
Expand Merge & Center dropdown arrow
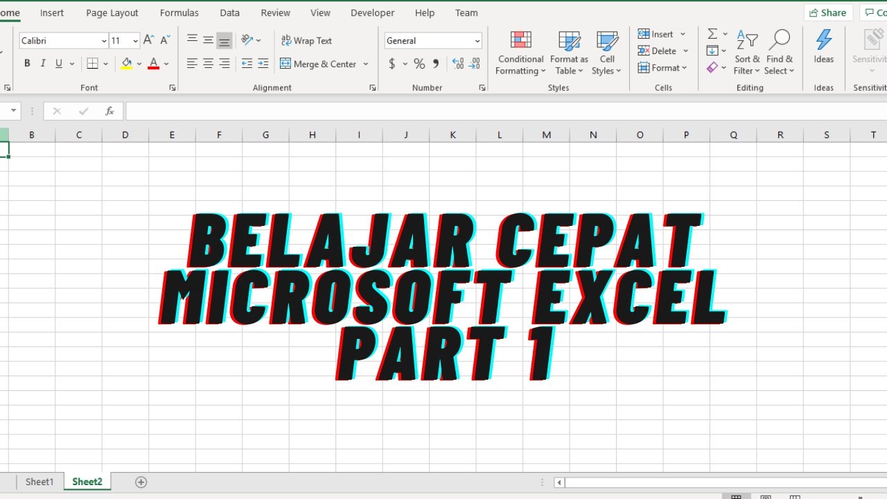[366, 64]
